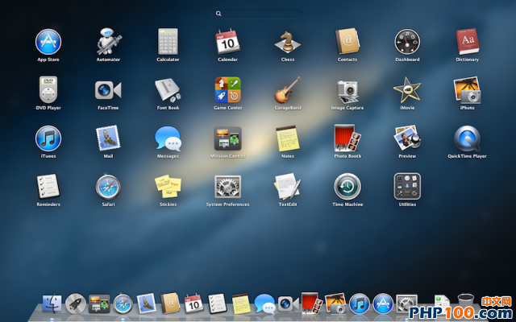Open Reminders from the Launchpad grid
Screen dimensions: 516x322
48,186
